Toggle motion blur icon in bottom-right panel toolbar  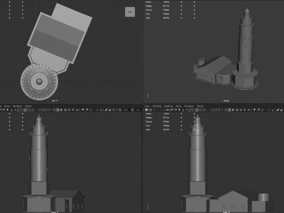(259, 110)
